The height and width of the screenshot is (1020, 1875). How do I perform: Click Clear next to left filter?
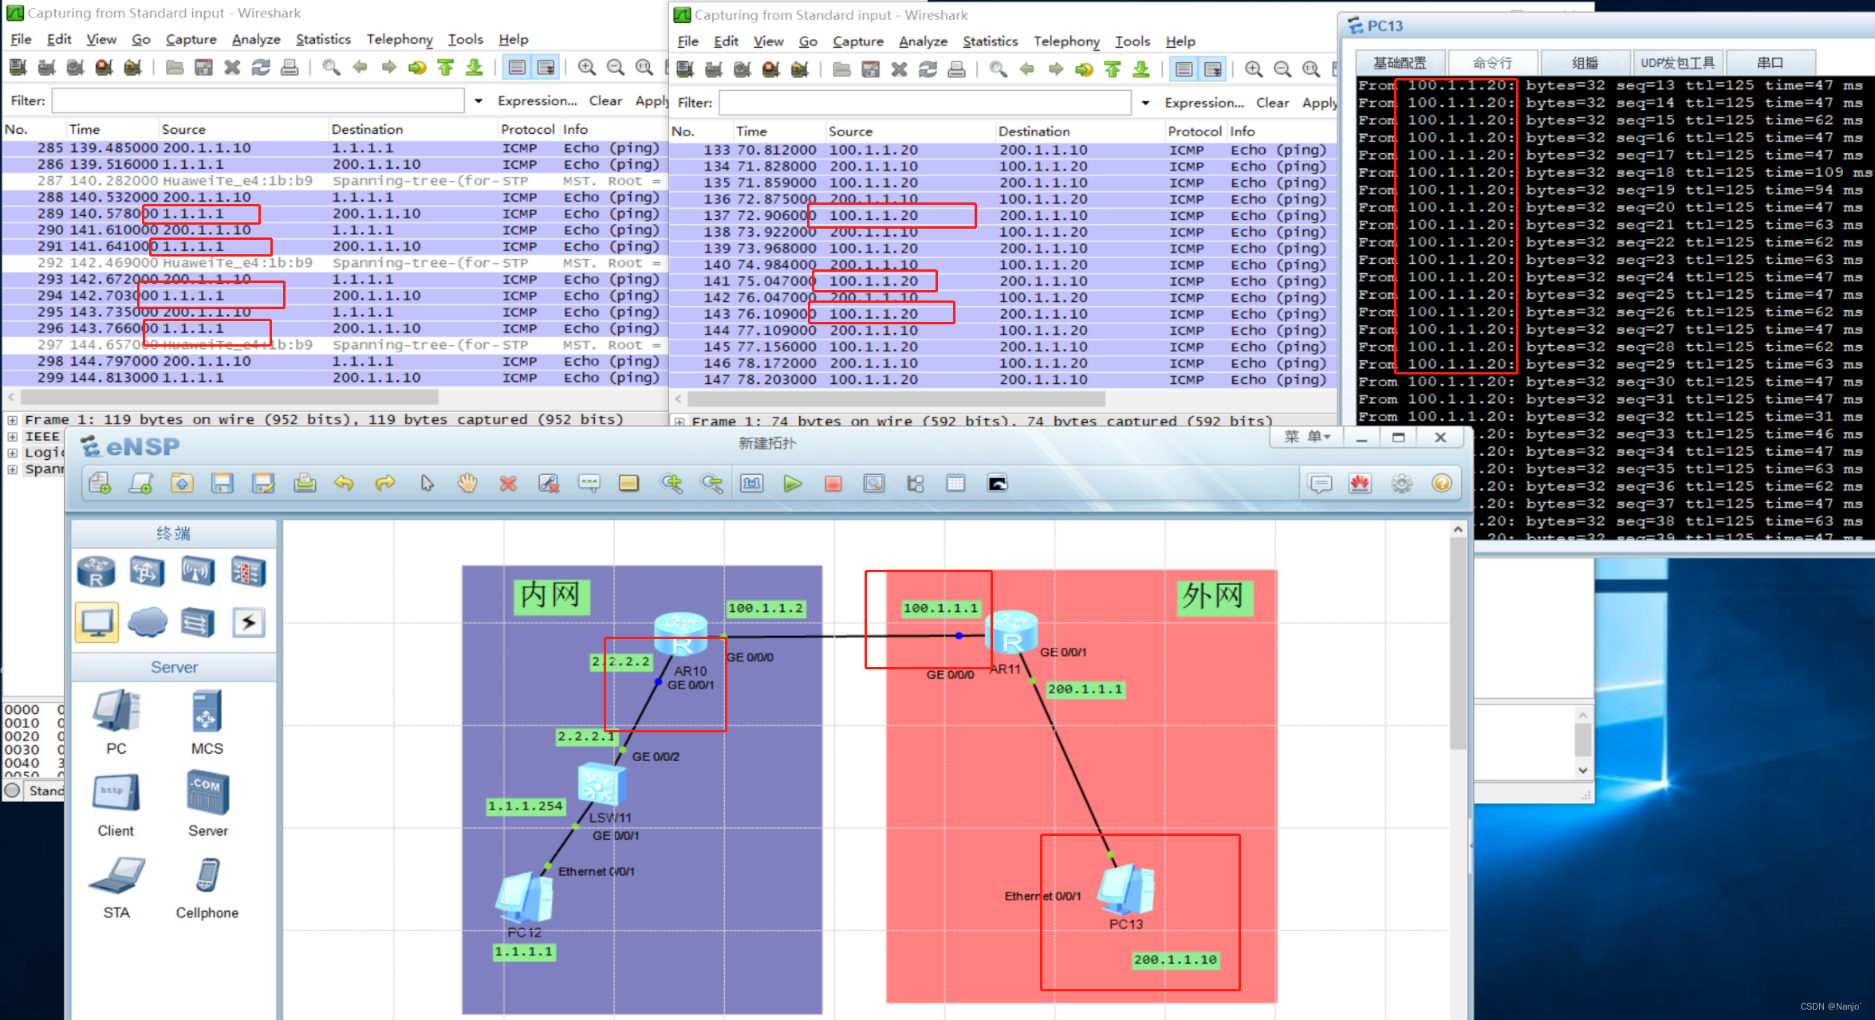(605, 100)
